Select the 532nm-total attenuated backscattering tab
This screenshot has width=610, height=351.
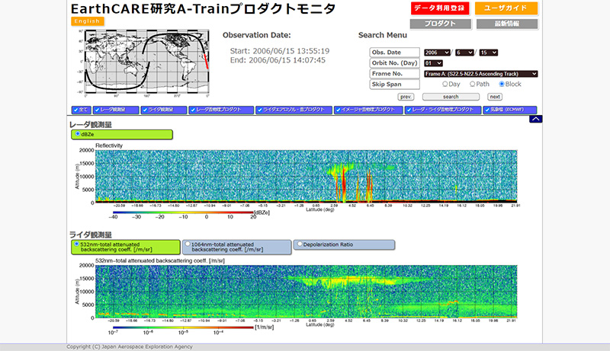tap(126, 247)
